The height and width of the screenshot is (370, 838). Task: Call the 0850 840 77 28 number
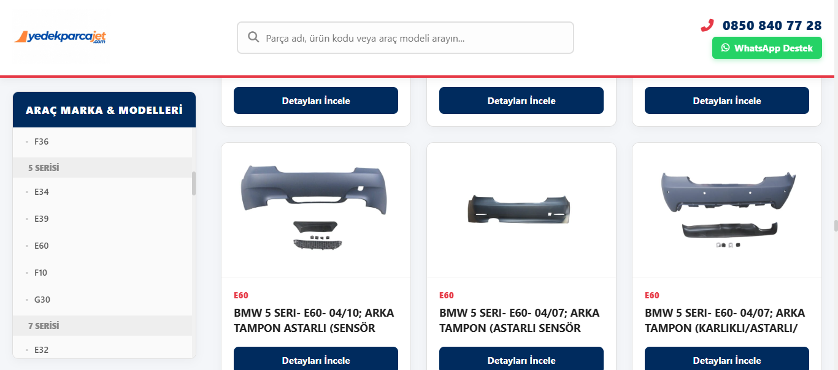772,26
